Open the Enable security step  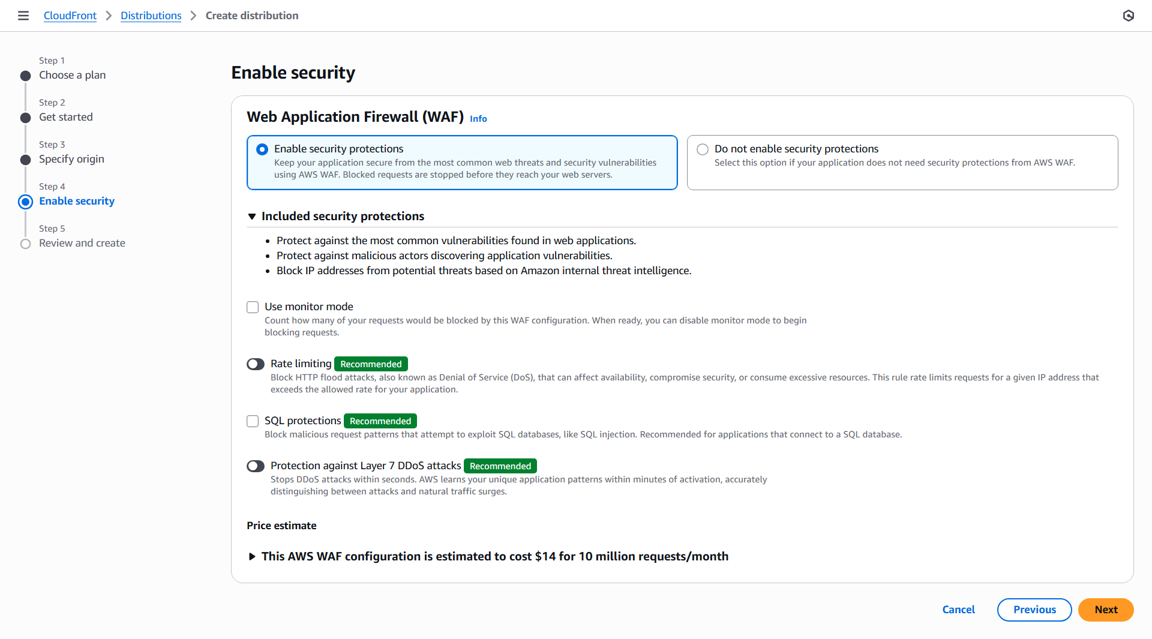[x=77, y=201]
